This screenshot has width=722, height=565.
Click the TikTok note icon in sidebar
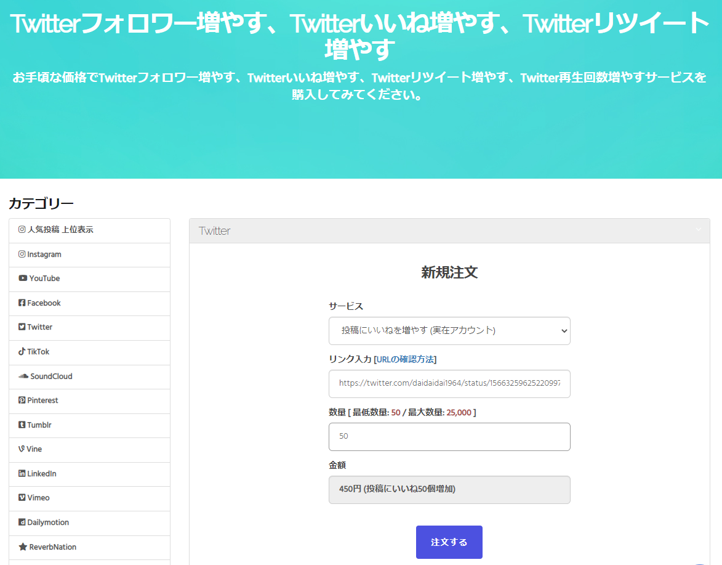point(22,352)
